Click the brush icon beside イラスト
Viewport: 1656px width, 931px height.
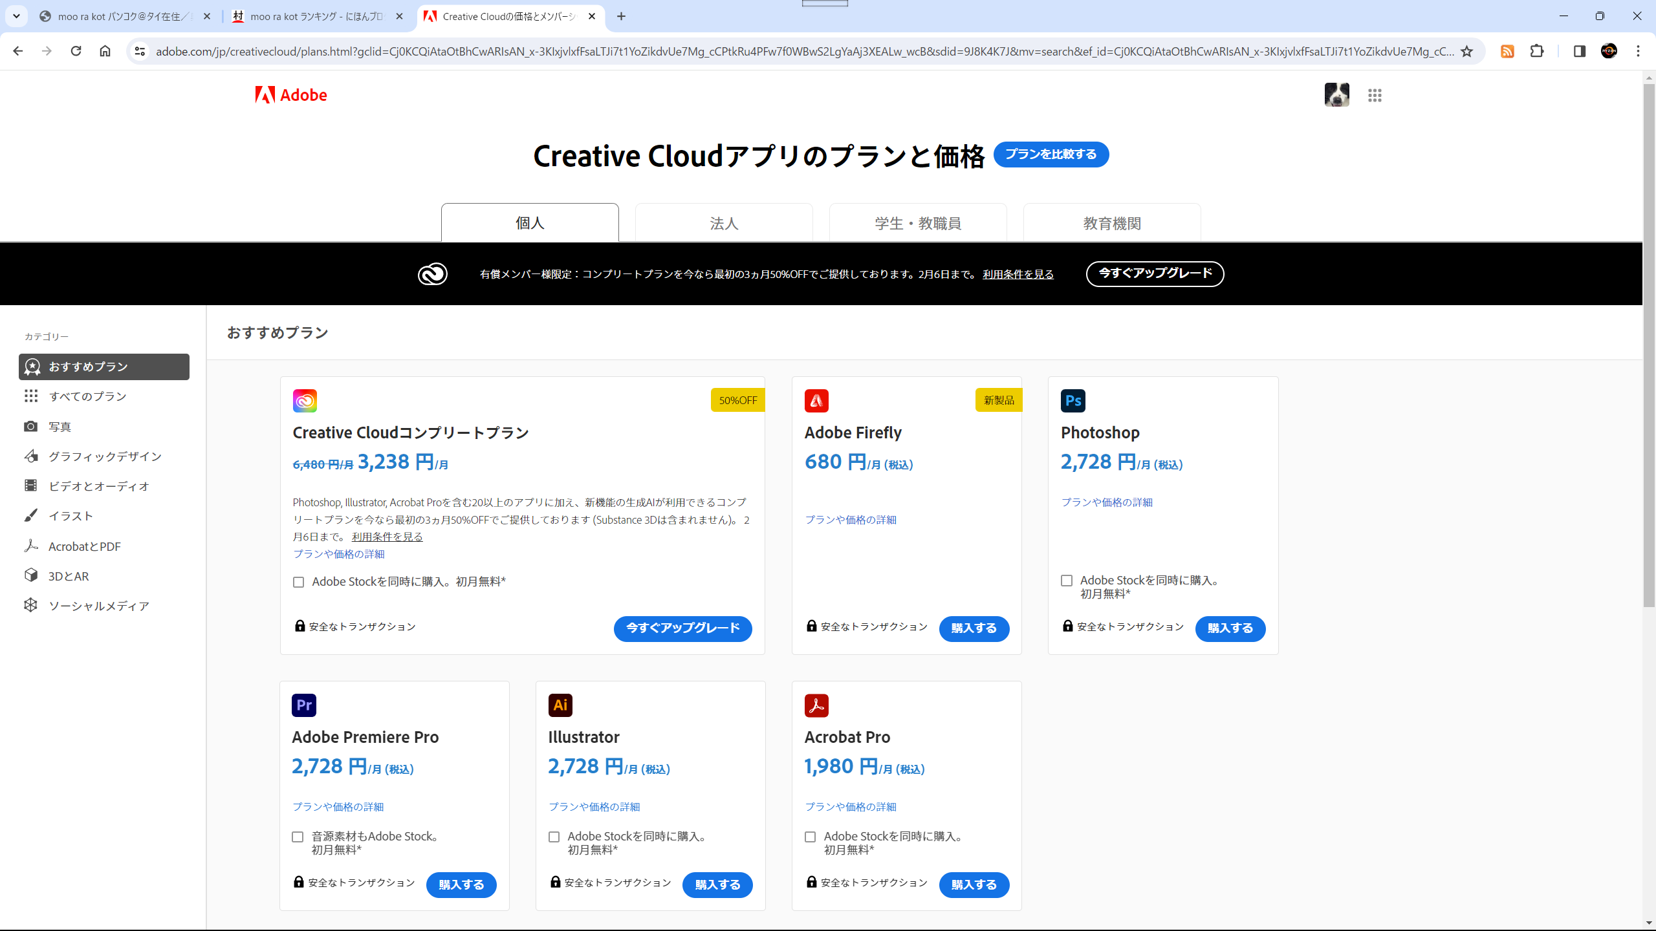30,515
